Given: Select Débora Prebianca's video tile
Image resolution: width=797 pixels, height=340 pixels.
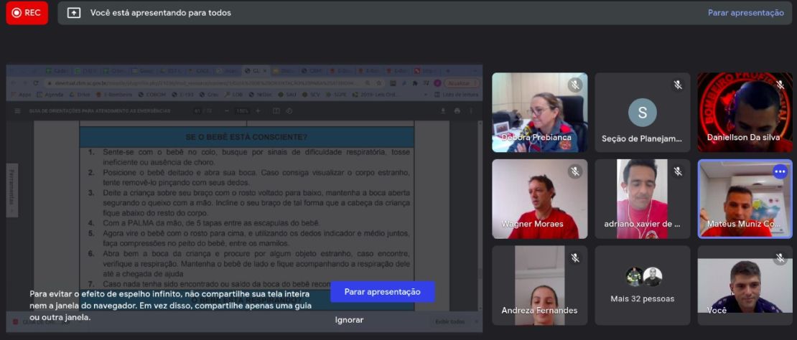Looking at the screenshot, I should [x=540, y=113].
